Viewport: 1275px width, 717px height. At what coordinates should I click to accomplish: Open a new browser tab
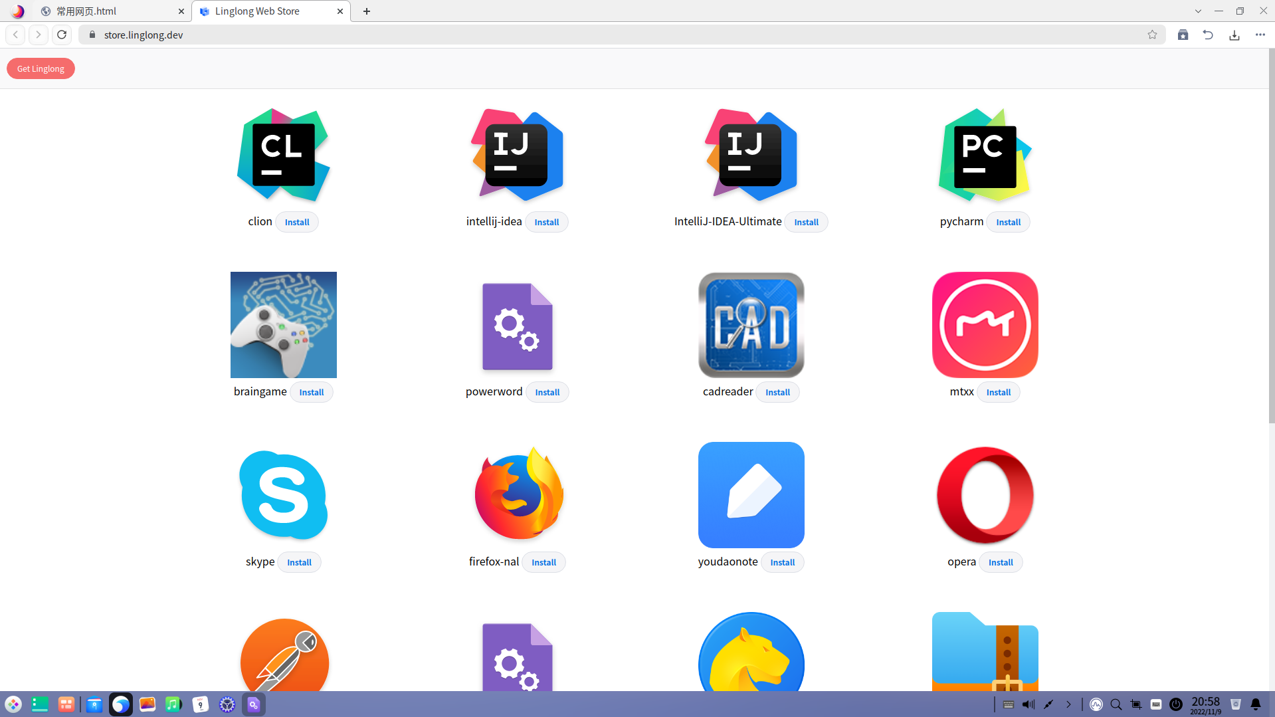point(367,11)
